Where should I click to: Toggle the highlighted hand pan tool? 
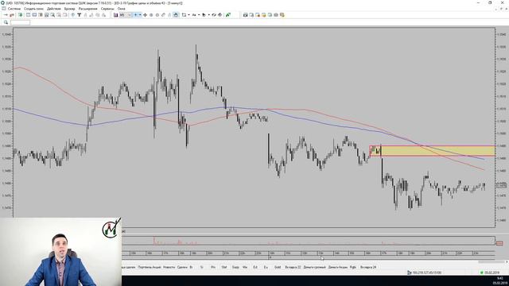[176, 15]
